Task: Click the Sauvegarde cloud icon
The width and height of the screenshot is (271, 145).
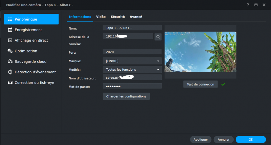Action: tap(10, 62)
